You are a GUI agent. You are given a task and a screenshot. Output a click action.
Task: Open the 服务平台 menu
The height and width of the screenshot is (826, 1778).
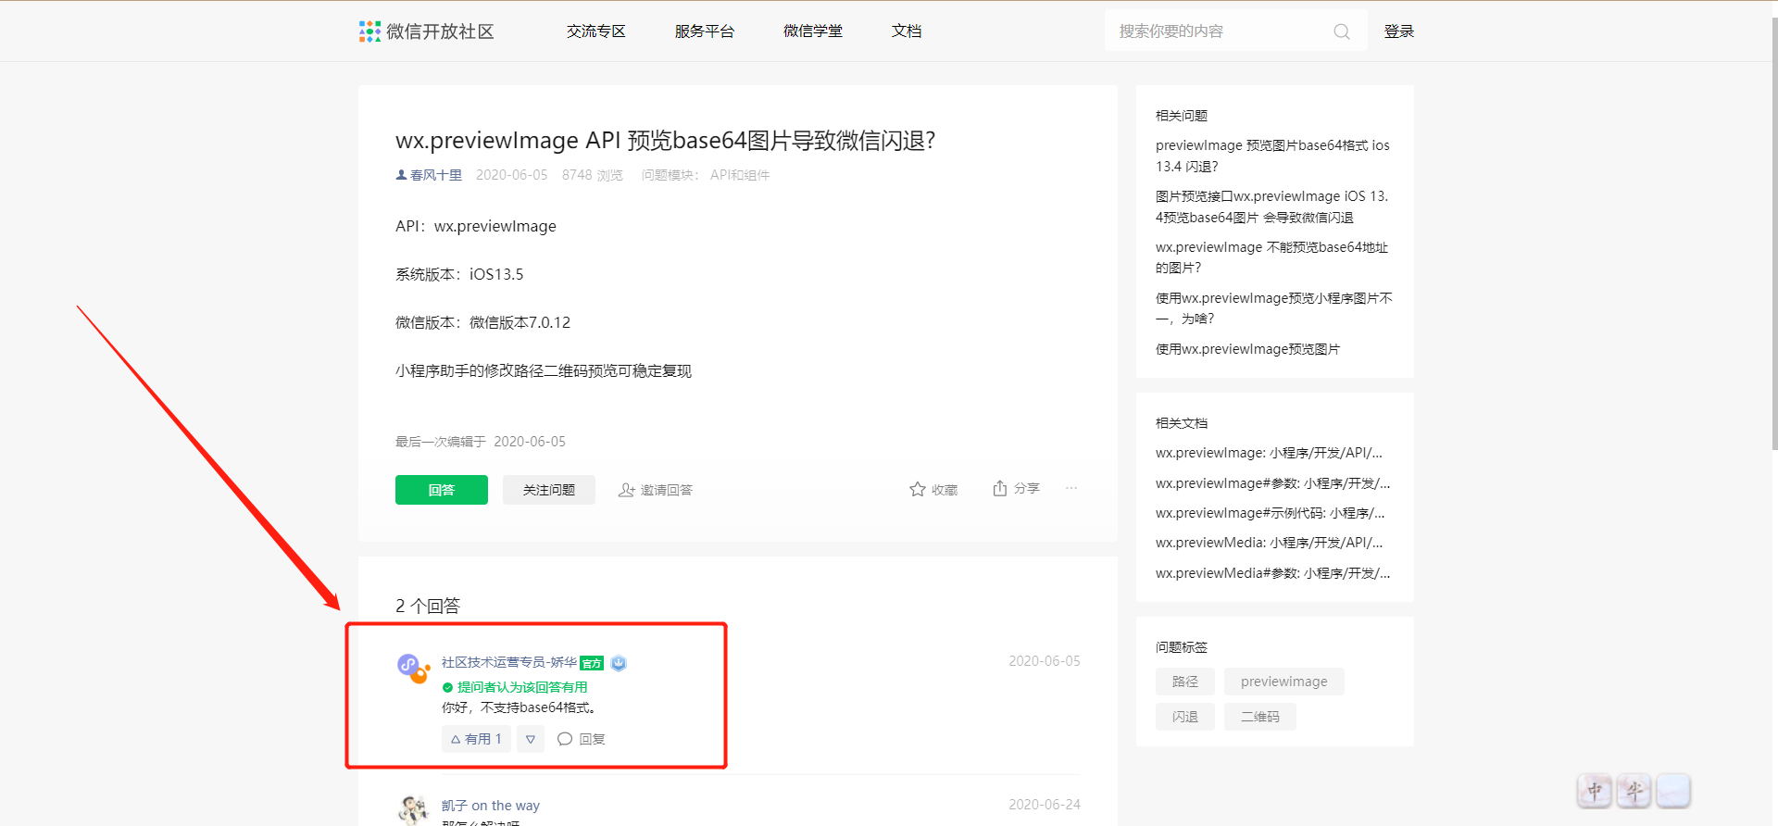(705, 31)
